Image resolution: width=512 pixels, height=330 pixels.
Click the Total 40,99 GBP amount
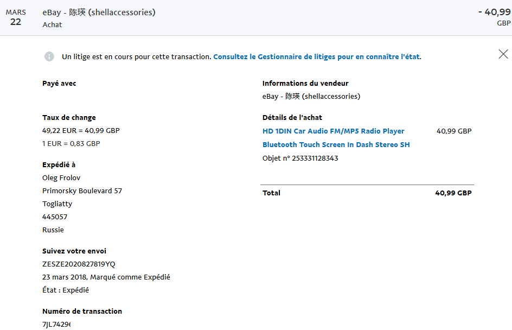tap(453, 193)
